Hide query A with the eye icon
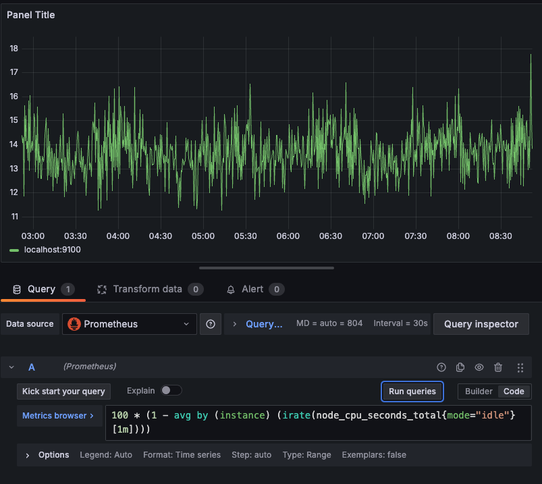 (479, 367)
